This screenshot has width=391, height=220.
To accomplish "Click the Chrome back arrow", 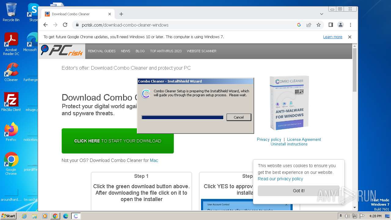I will pos(46,25).
